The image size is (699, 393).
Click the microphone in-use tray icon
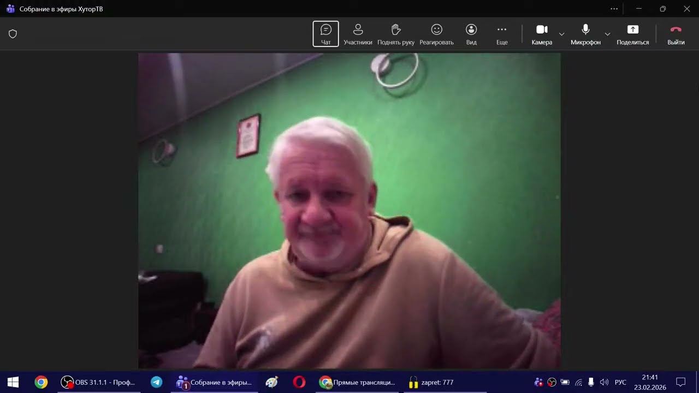[591, 382]
